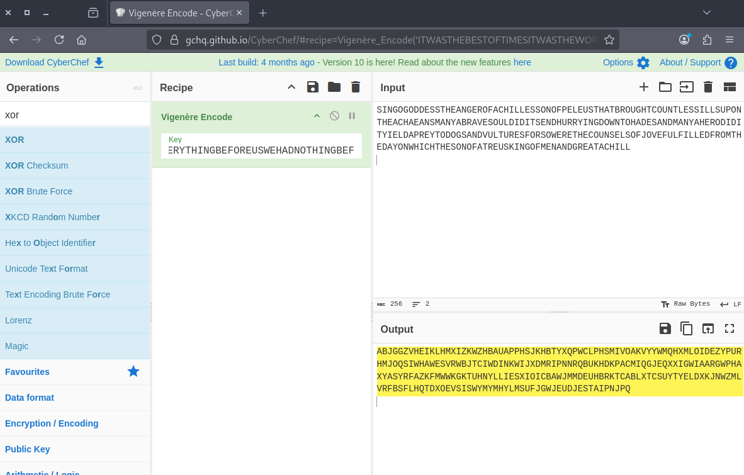
Task: Choose the Magic operation
Action: pyautogui.click(x=17, y=346)
